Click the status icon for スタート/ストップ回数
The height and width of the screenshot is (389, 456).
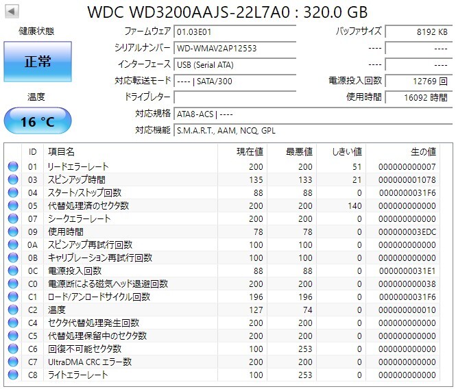pos(13,192)
